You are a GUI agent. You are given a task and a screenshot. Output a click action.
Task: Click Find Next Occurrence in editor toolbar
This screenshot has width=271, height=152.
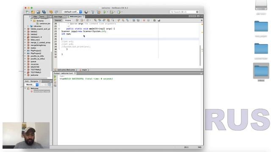[x=104, y=20]
